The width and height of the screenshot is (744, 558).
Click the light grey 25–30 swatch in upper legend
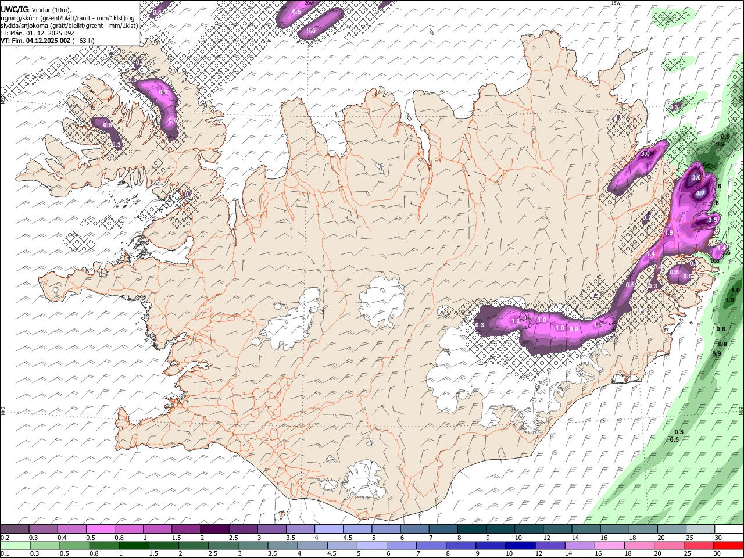point(700,529)
